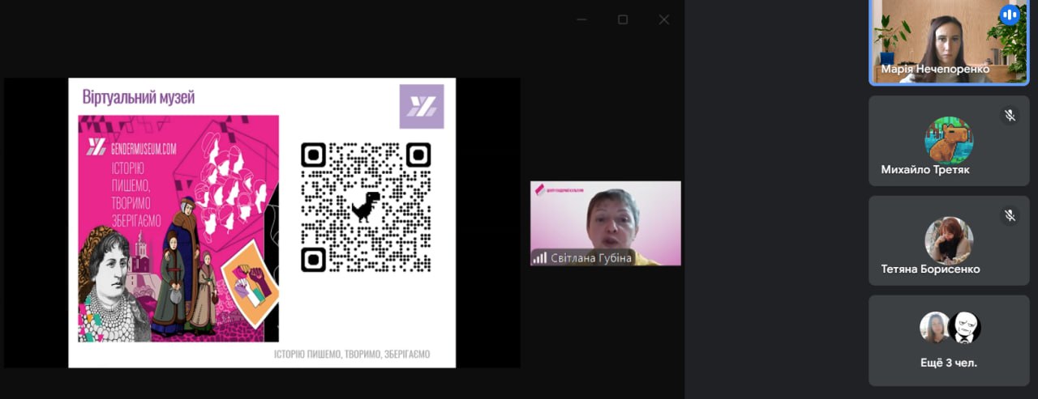Click the dinosaur in the QR code center
Viewport: 1038px width, 399px height.
click(366, 207)
